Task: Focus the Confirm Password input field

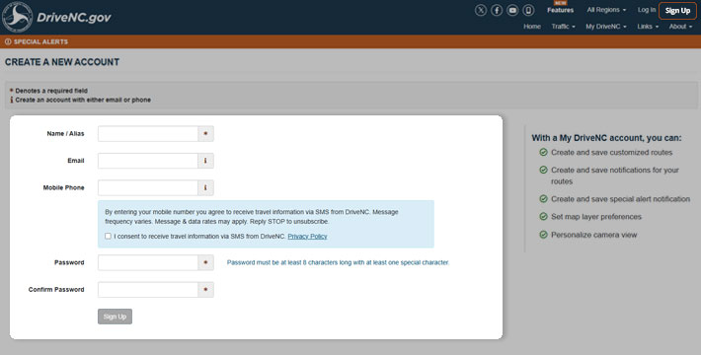Action: [x=148, y=289]
